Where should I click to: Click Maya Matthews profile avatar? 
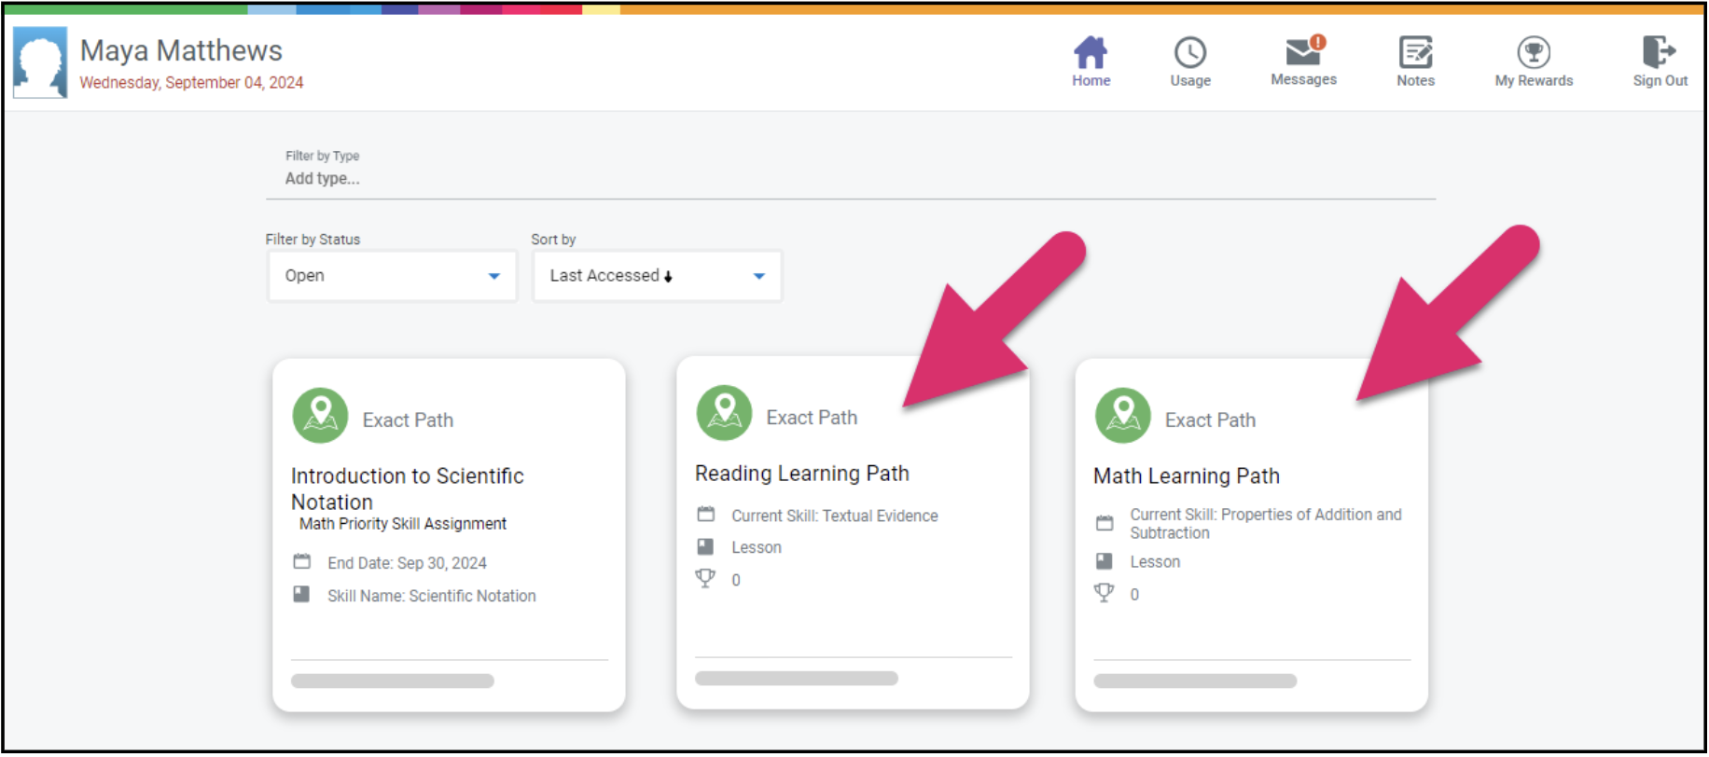[40, 62]
